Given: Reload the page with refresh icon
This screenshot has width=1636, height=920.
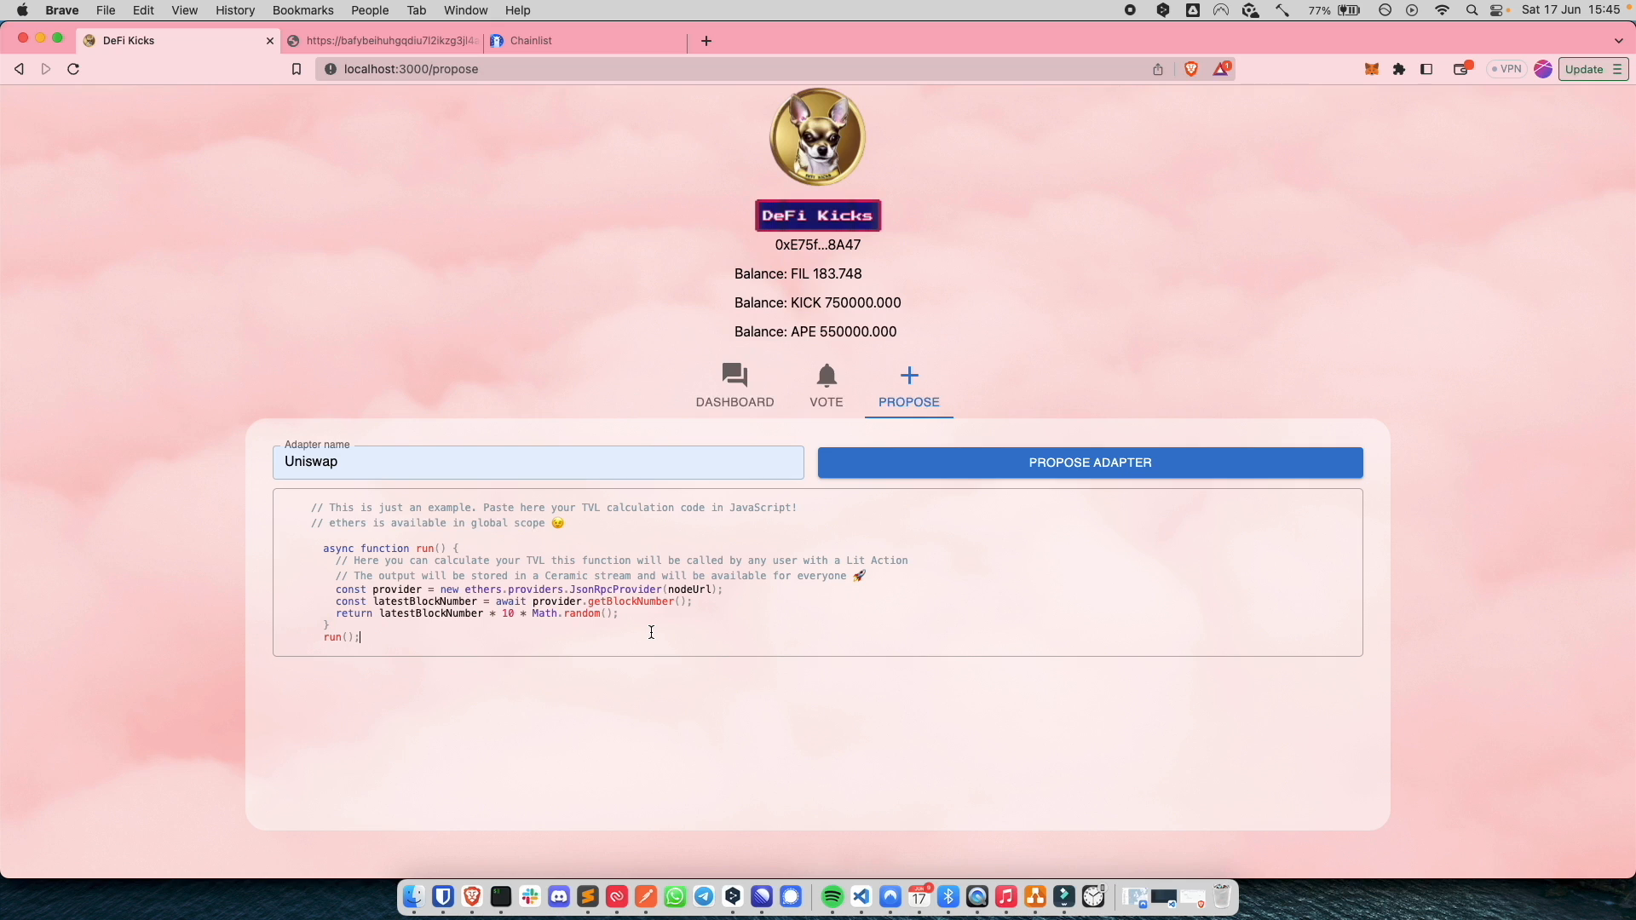Looking at the screenshot, I should pyautogui.click(x=73, y=69).
